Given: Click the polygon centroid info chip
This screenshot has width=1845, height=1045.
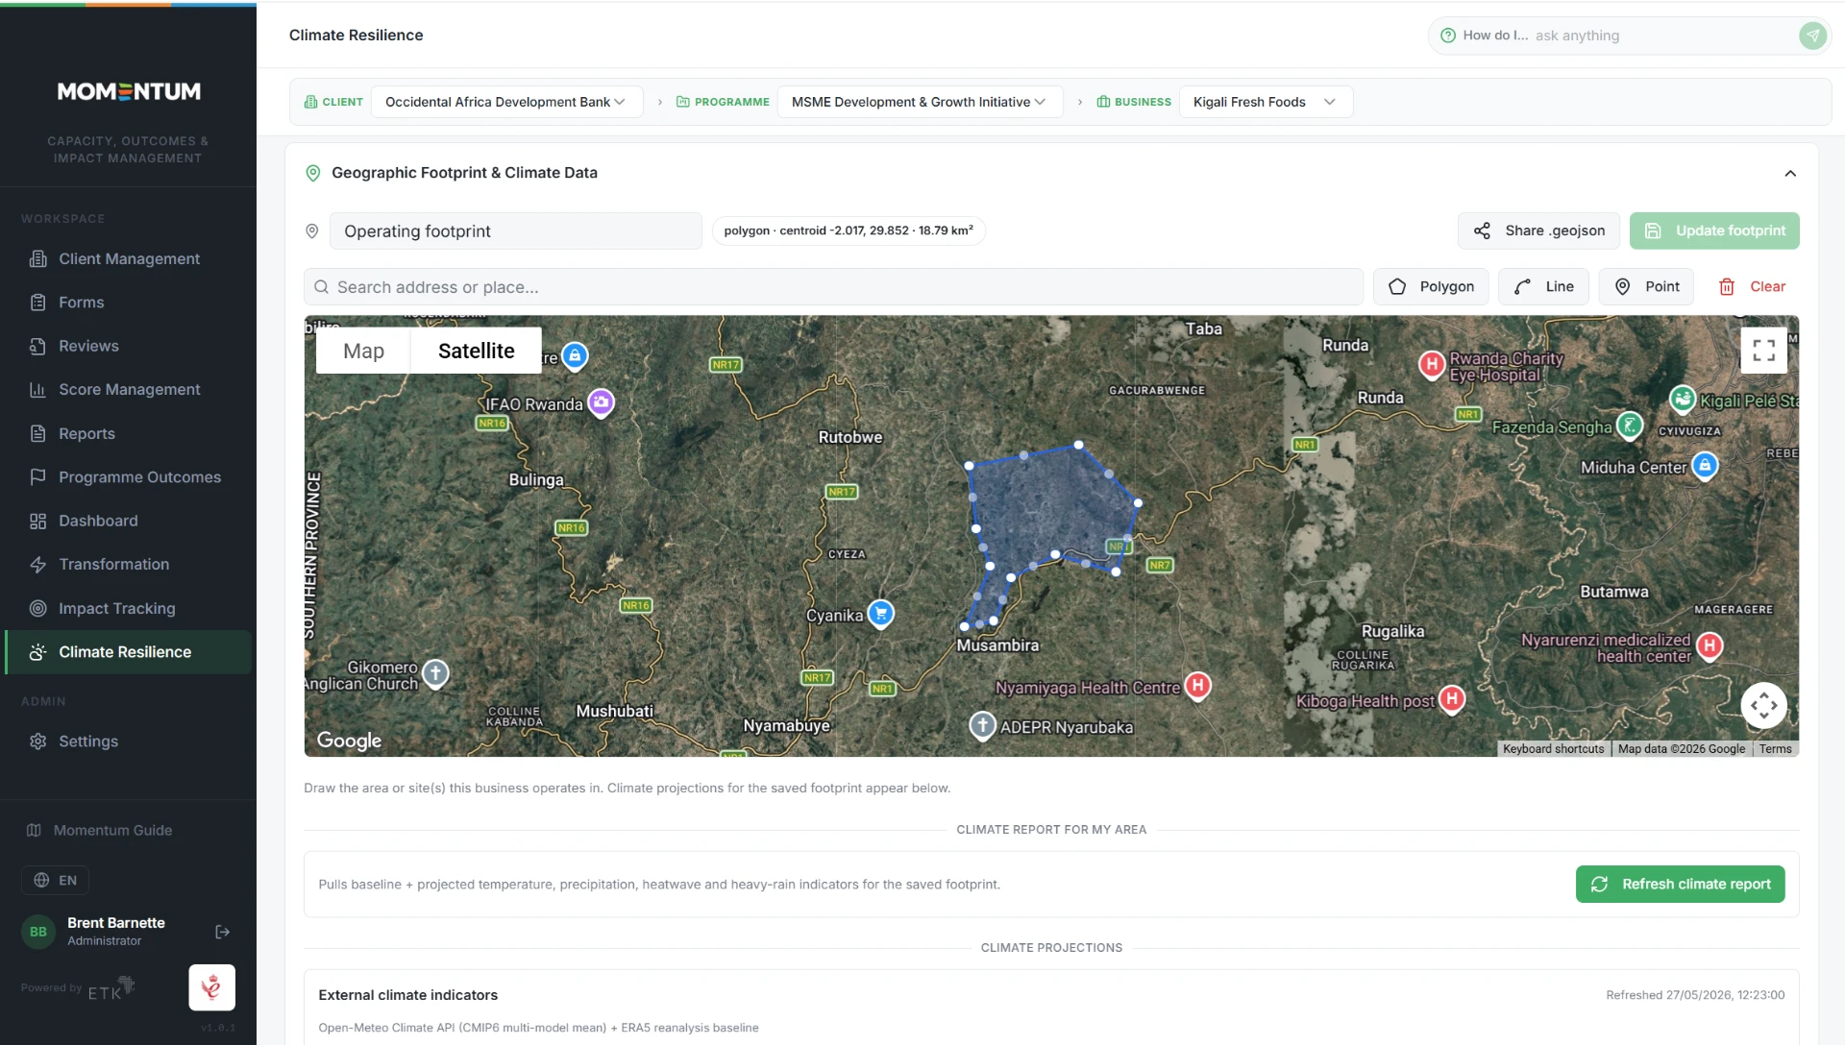Looking at the screenshot, I should point(849,231).
